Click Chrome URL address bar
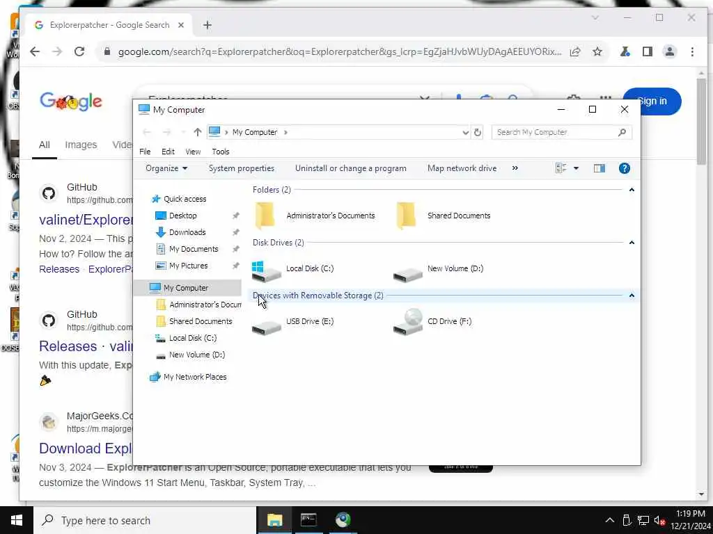713x534 pixels. (x=339, y=51)
